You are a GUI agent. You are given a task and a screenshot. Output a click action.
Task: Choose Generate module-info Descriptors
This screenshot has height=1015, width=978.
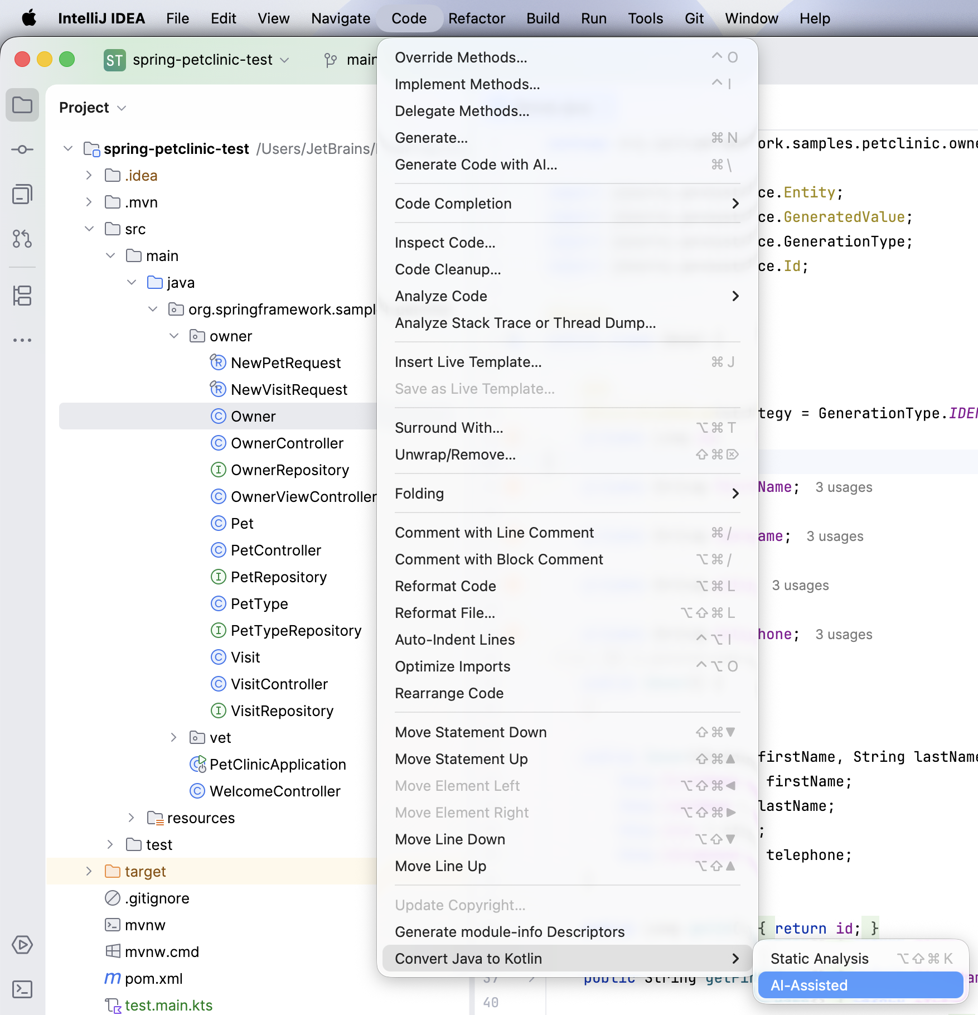click(x=567, y=932)
